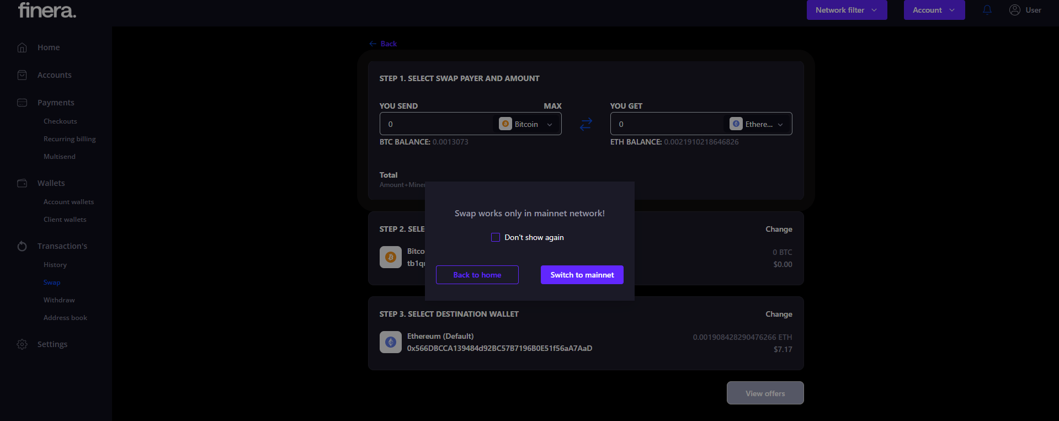Click the Back to home button
Screen dimensions: 1059x421
coord(477,275)
